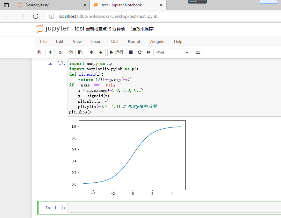Image resolution: width=281 pixels, height=218 pixels.
Task: Click the browser address bar URL
Action: pos(108,16)
